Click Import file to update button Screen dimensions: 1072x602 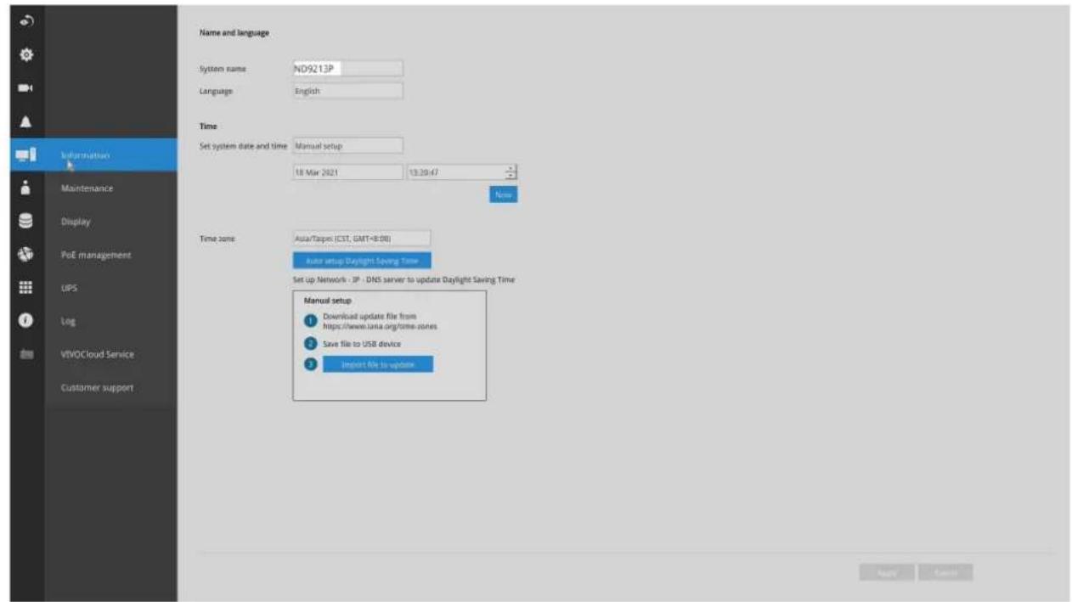coord(378,364)
